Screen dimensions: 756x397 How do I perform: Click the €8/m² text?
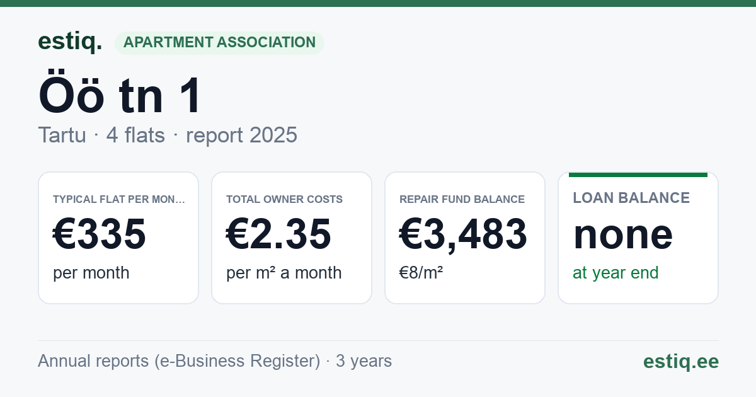[x=421, y=273]
